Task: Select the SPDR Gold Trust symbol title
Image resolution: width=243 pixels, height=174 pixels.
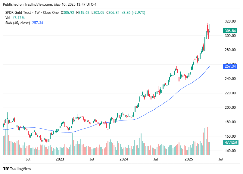Action: [x=18, y=13]
